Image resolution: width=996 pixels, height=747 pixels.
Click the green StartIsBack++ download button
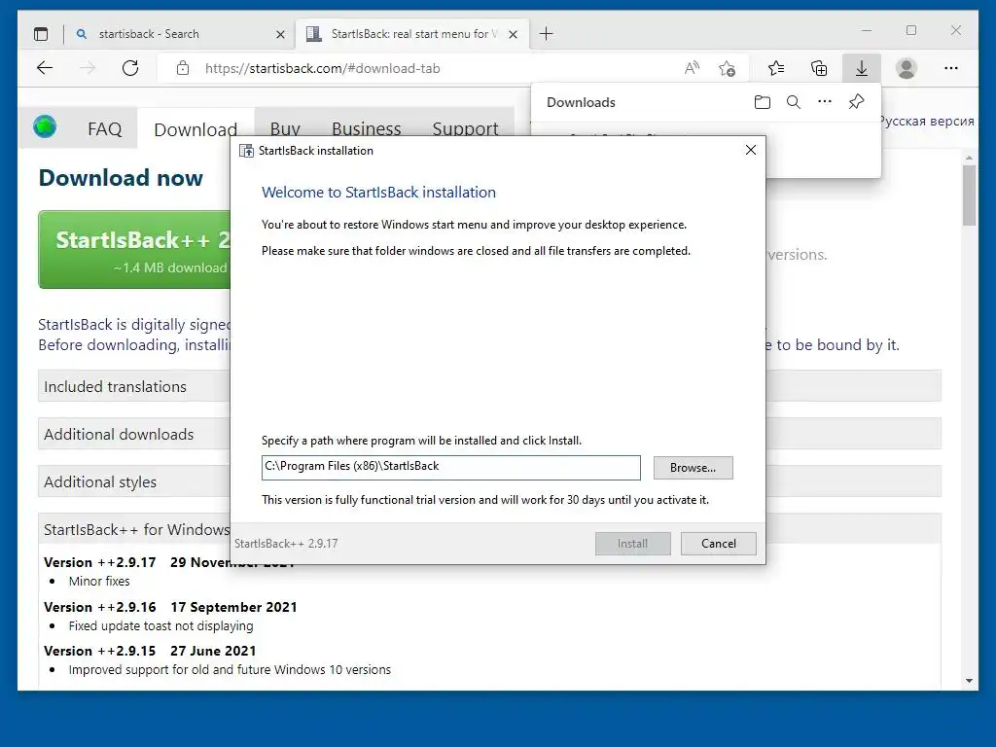point(134,250)
